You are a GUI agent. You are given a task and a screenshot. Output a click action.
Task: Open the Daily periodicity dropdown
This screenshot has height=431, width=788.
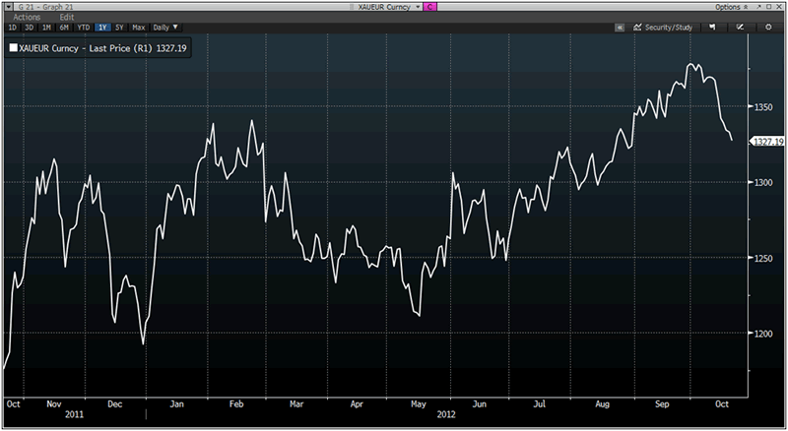[x=165, y=28]
